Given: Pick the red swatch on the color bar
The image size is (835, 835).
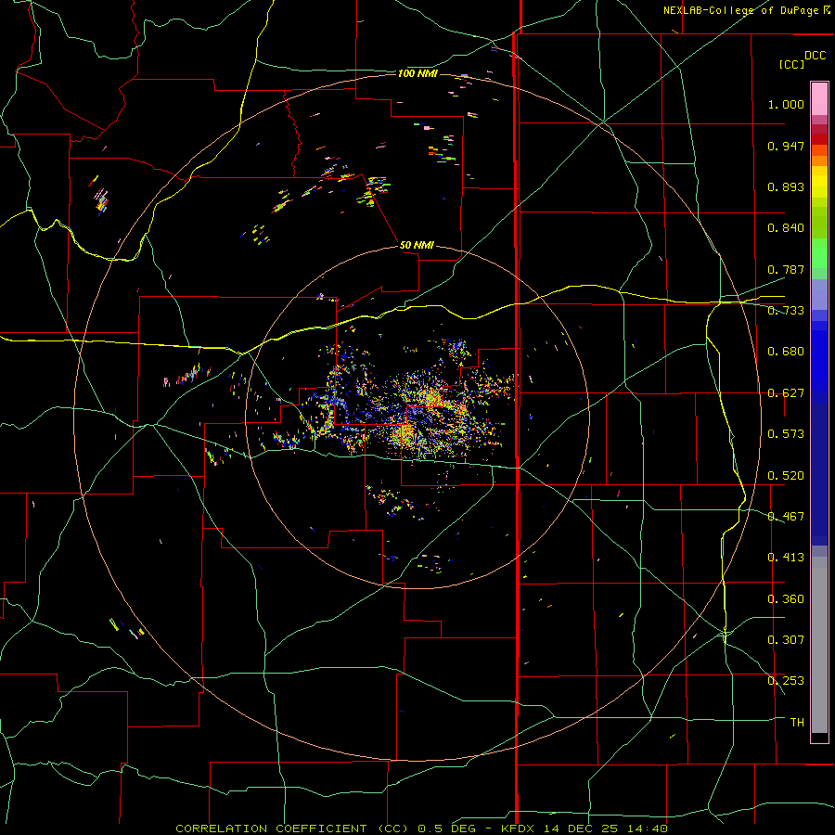Looking at the screenshot, I should point(819,139).
